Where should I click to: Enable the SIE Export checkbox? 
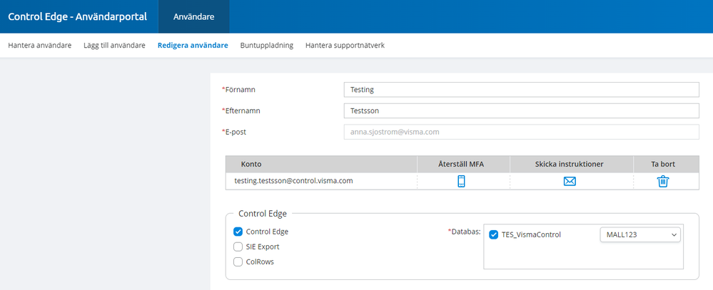tap(238, 247)
